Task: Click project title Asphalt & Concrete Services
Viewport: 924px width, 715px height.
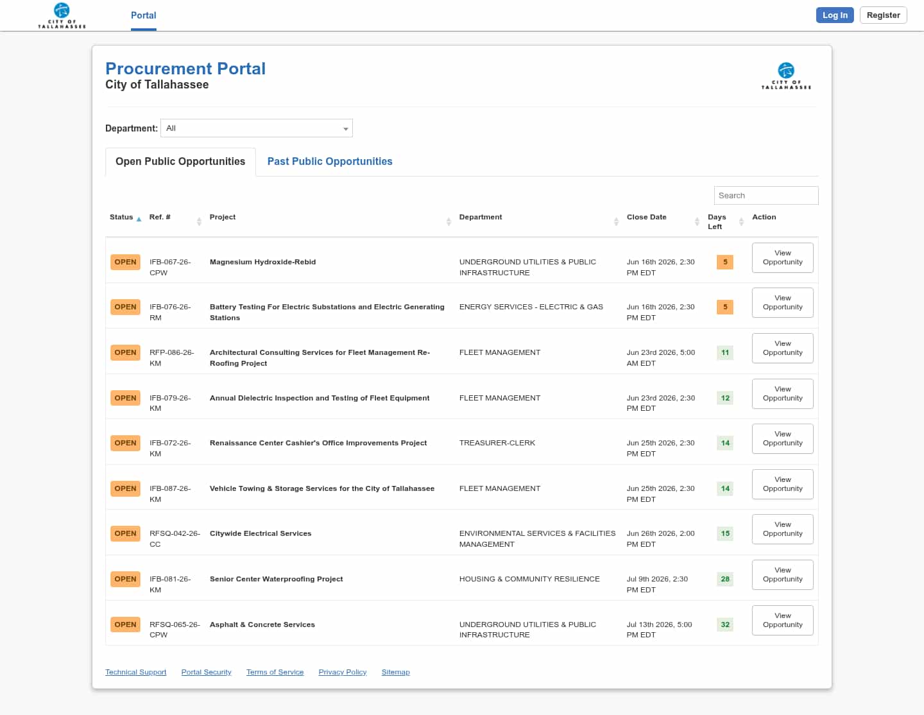Action: click(262, 625)
